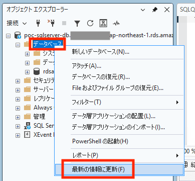Viewport: 195px width, 181px height.
Task: Toggle the auto-hide pin icon
Action: [x=155, y=10]
